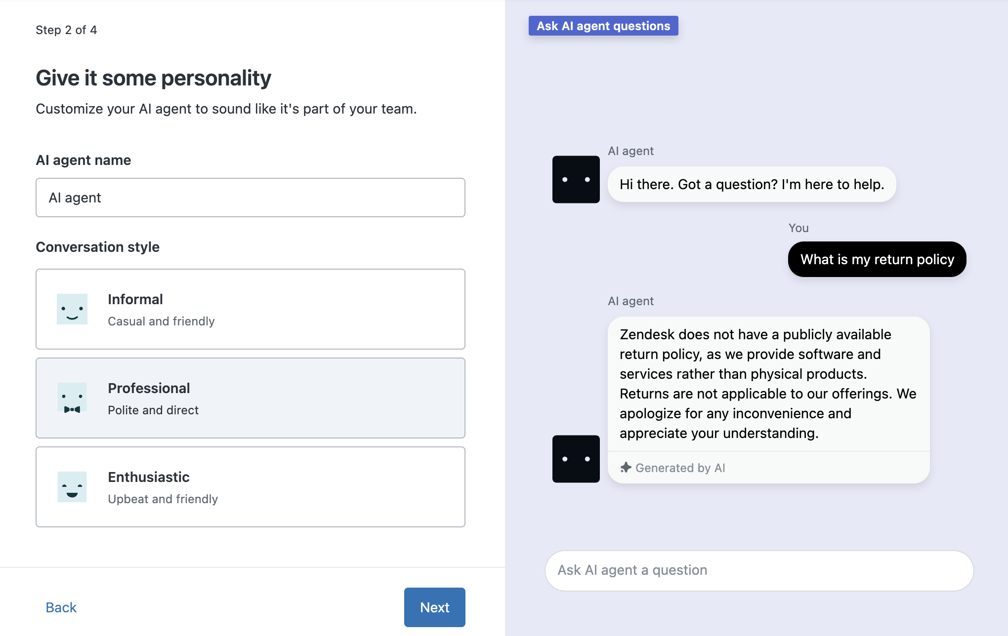Click the AI agent avatar beside the greeting
The image size is (1008, 636).
click(x=576, y=180)
